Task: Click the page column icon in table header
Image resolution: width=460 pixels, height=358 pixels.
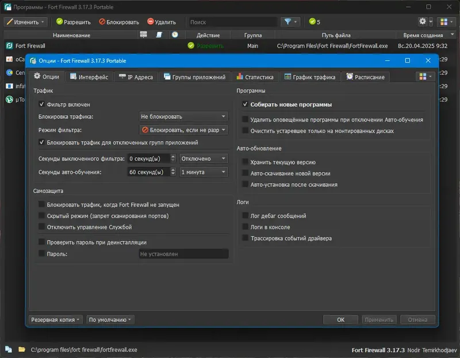Action: coord(159,34)
